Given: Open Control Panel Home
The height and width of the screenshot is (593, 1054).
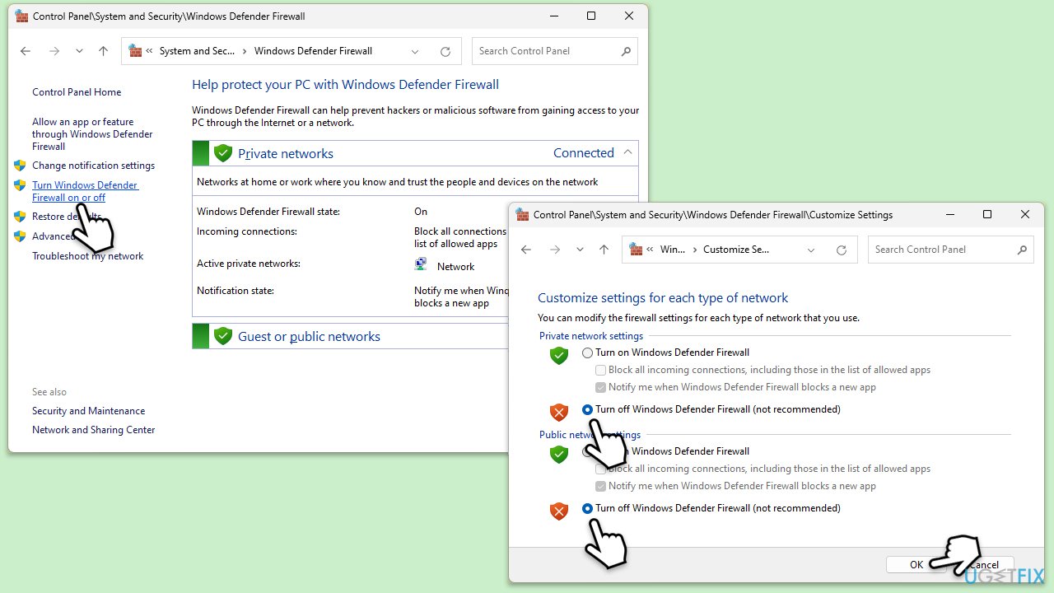Looking at the screenshot, I should point(77,92).
